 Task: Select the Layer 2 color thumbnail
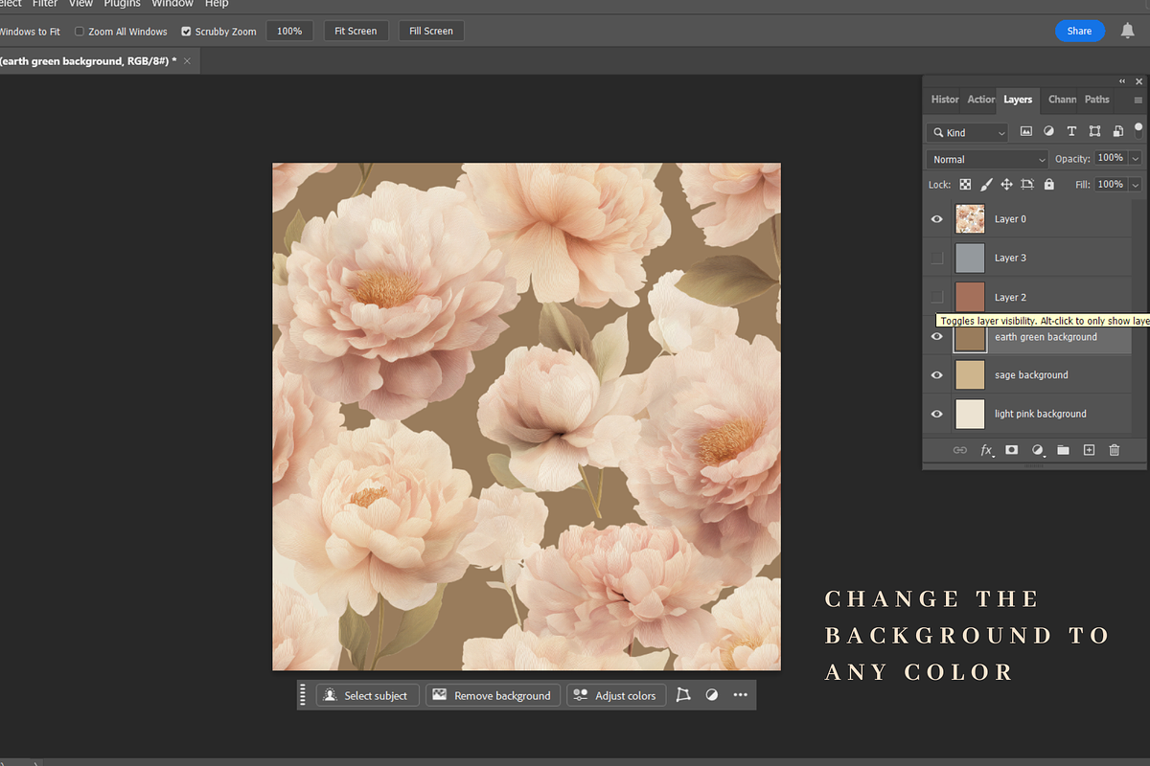(x=970, y=297)
